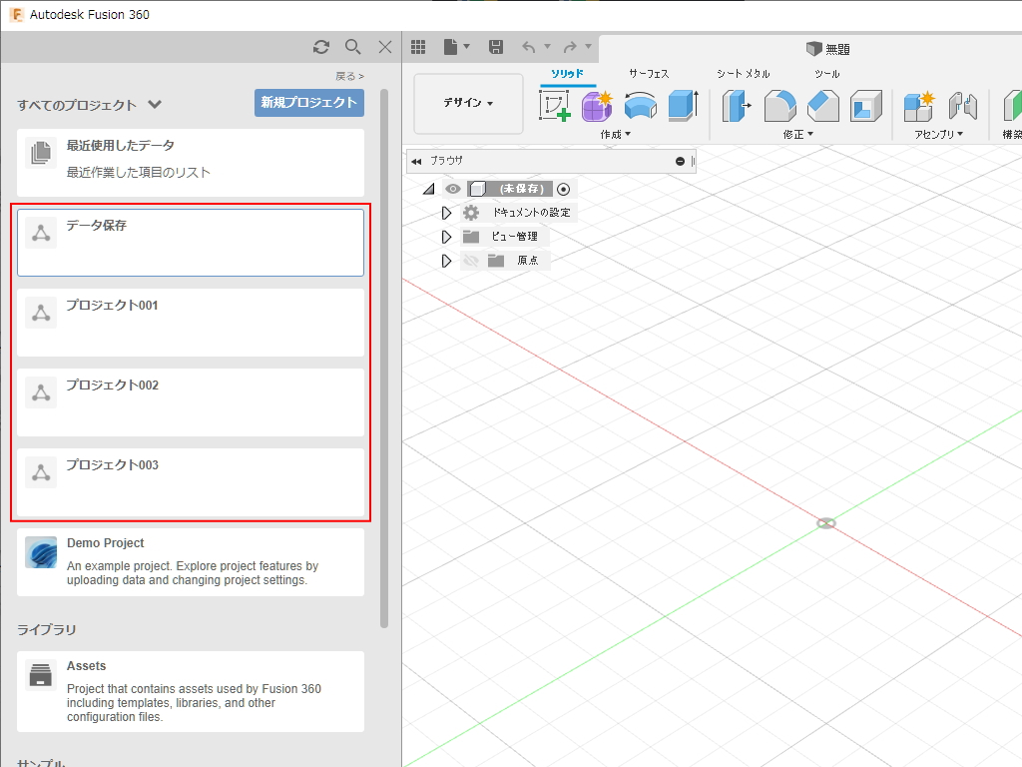Toggle visibility of the (未保存) component

453,189
